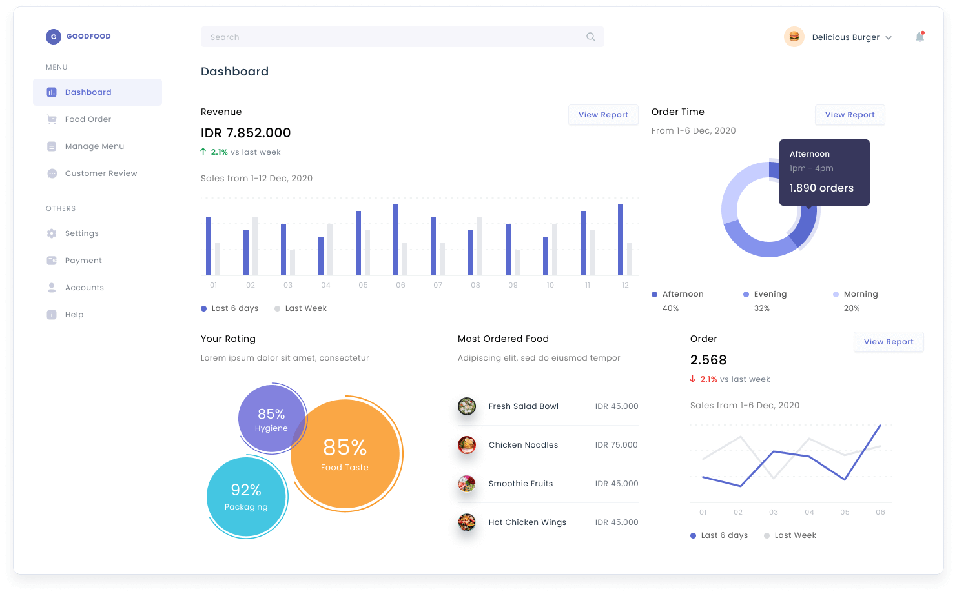Image resolution: width=957 pixels, height=594 pixels.
Task: Click the GoodFood logo icon
Action: [53, 37]
